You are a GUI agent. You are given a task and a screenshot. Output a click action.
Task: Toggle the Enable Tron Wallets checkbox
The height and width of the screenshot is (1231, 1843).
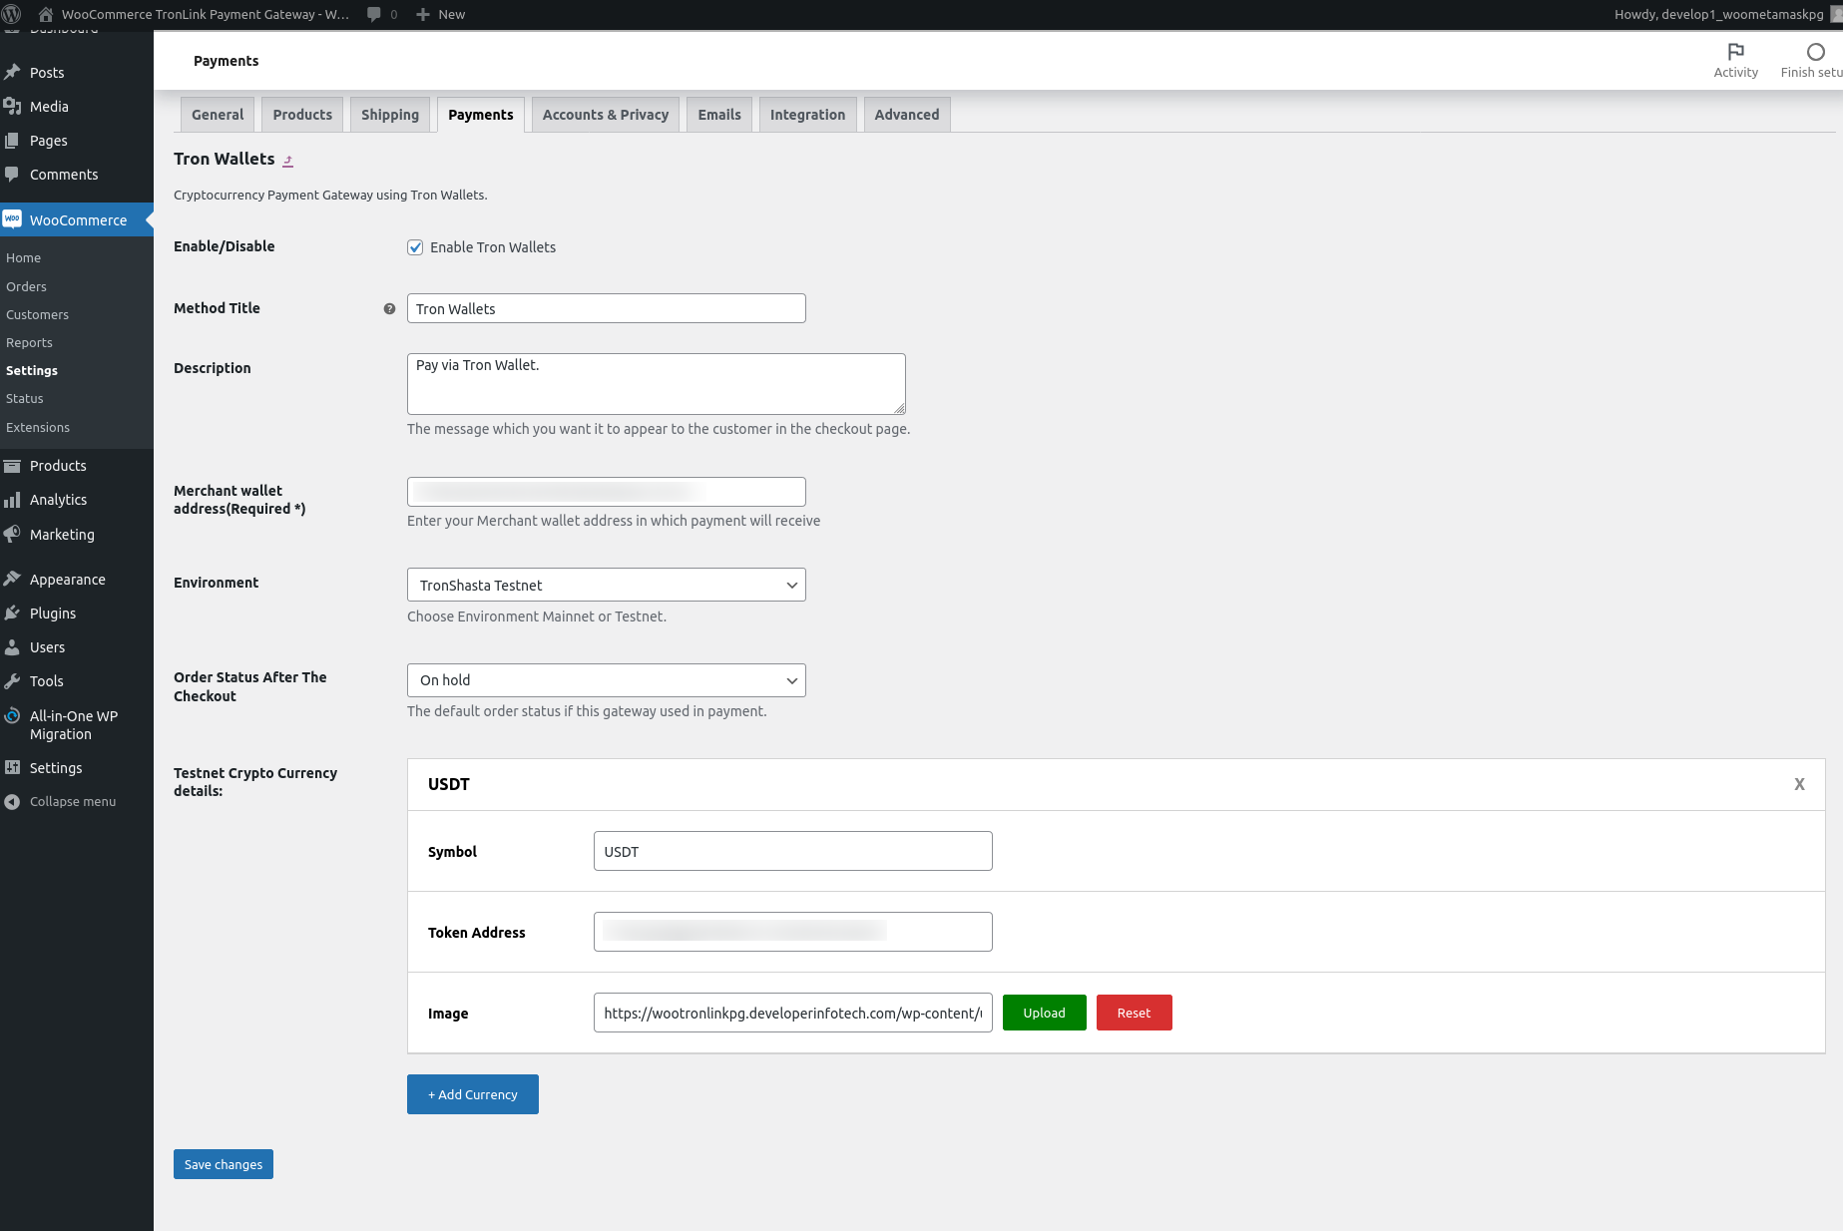[415, 247]
